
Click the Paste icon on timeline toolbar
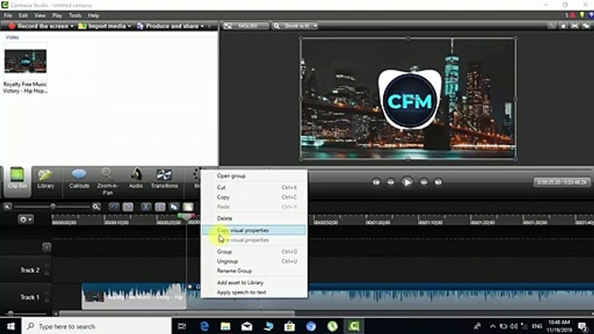188,207
